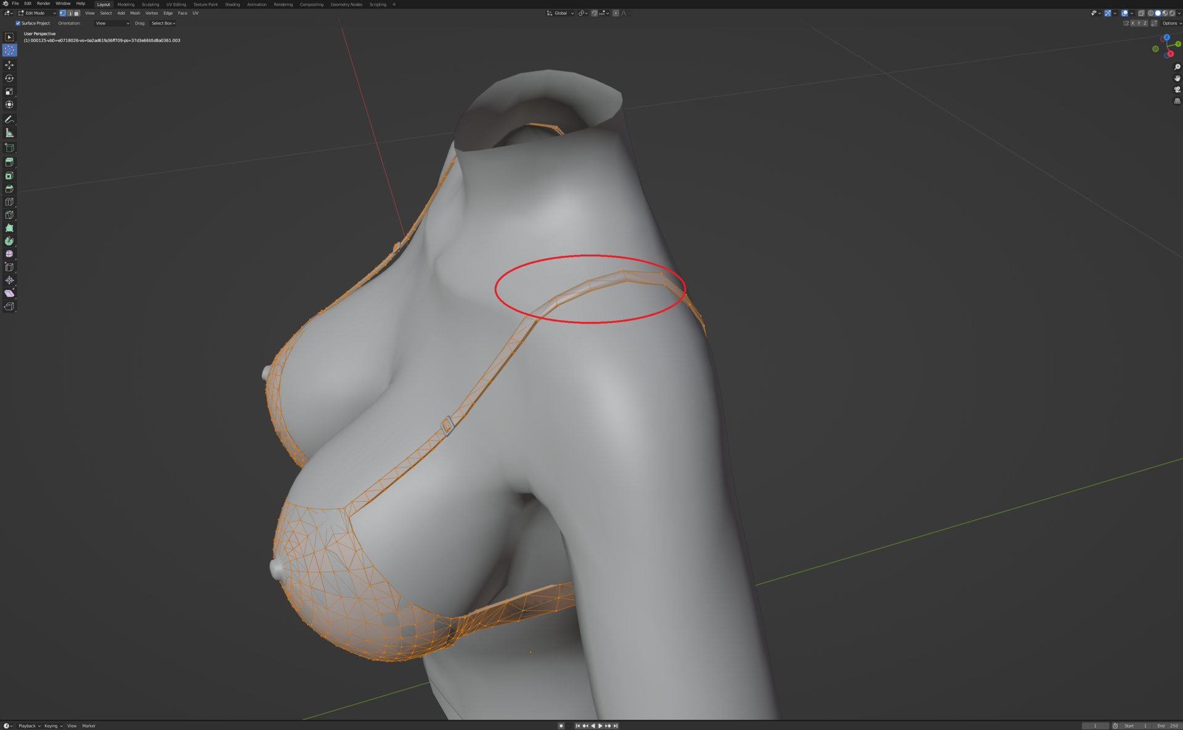Screen dimensions: 1183x730
Task: Toggle X-ray display
Action: click(1141, 13)
